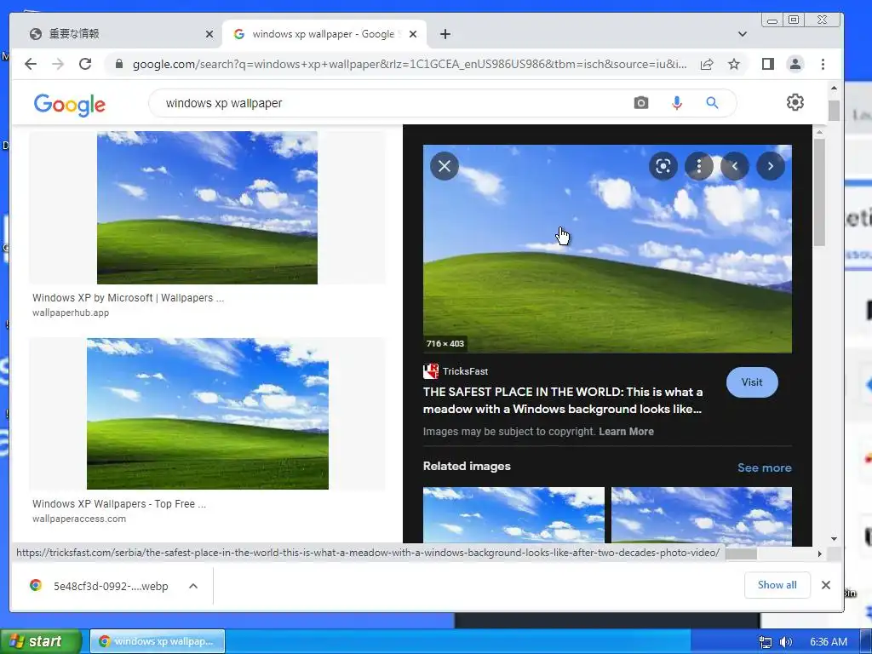Viewport: 872px width, 654px height.
Task: Search by image using the camera icon
Action: click(640, 103)
